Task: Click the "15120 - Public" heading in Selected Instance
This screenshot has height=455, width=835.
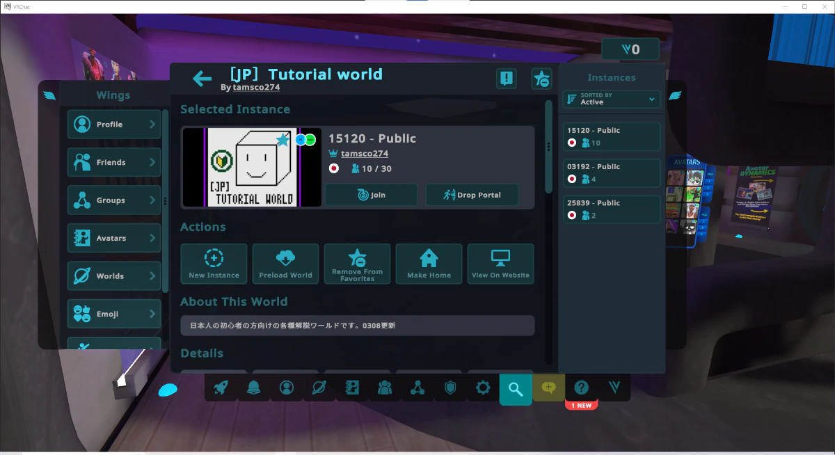Action: coord(372,138)
